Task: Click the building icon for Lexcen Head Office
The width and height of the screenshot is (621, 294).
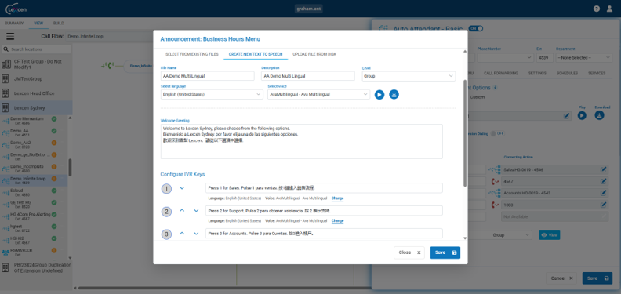Action: tap(5, 93)
